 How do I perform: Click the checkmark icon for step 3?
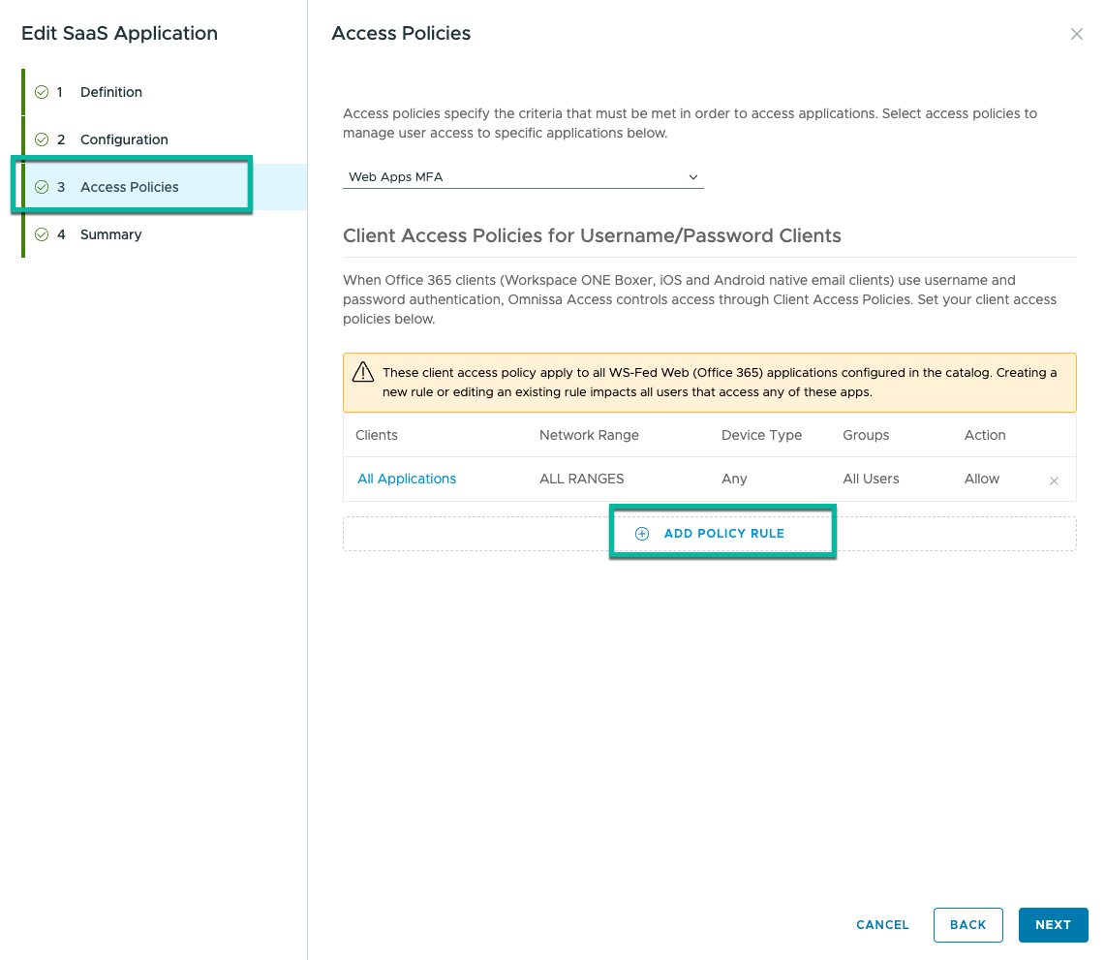42,187
